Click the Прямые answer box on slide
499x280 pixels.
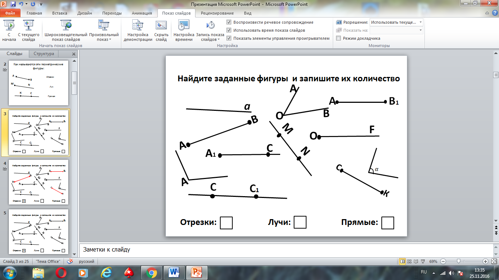tap(388, 223)
